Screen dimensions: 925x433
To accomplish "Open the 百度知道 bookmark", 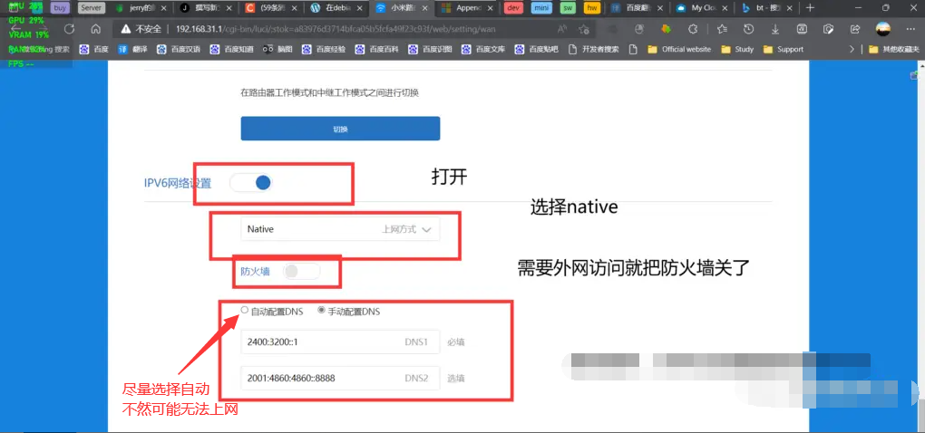I will [x=232, y=50].
